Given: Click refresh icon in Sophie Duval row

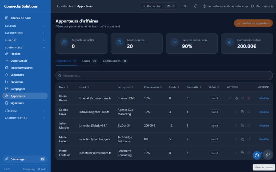Looking at the screenshot, I should pyautogui.click(x=249, y=112).
